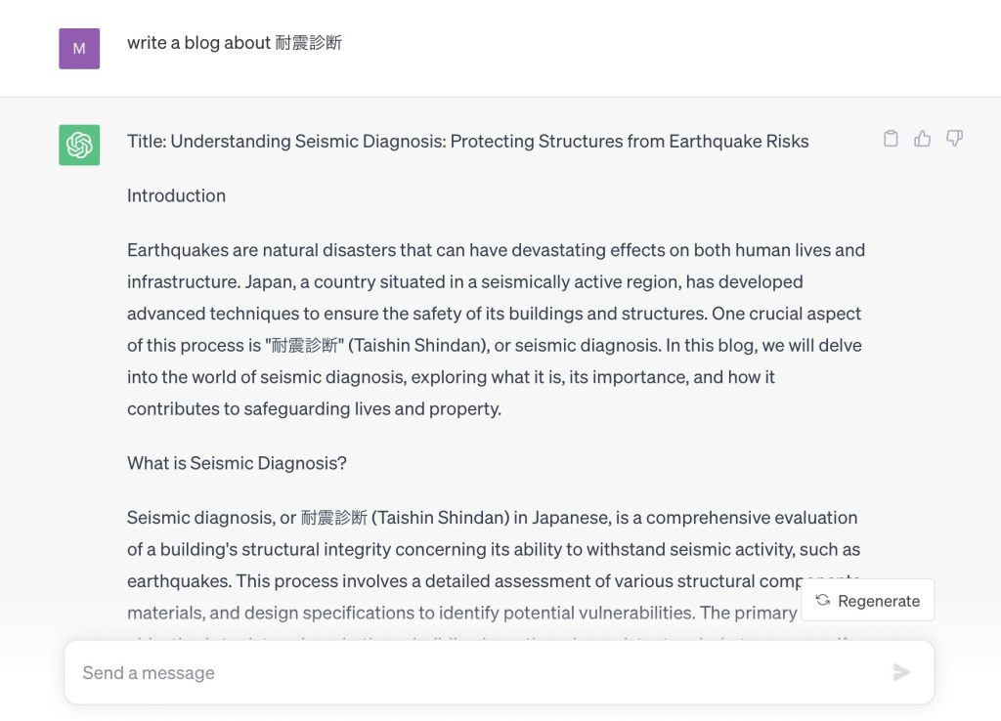The image size is (1001, 721).
Task: Click the purple M user avatar
Action: tap(79, 49)
